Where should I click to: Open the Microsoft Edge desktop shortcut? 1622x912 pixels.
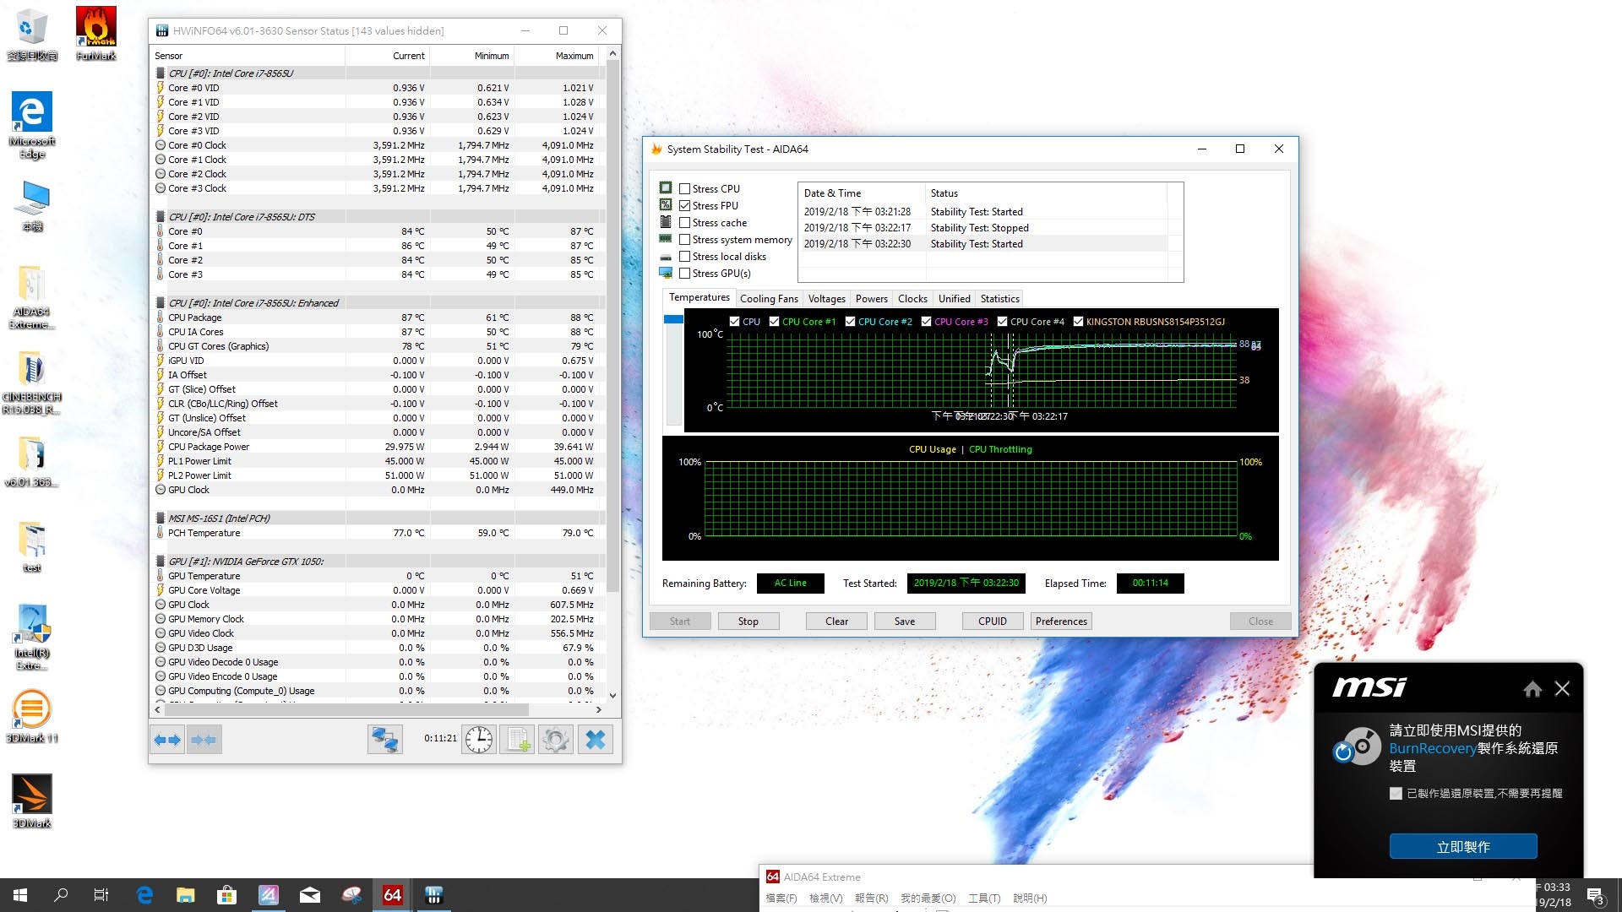point(32,125)
